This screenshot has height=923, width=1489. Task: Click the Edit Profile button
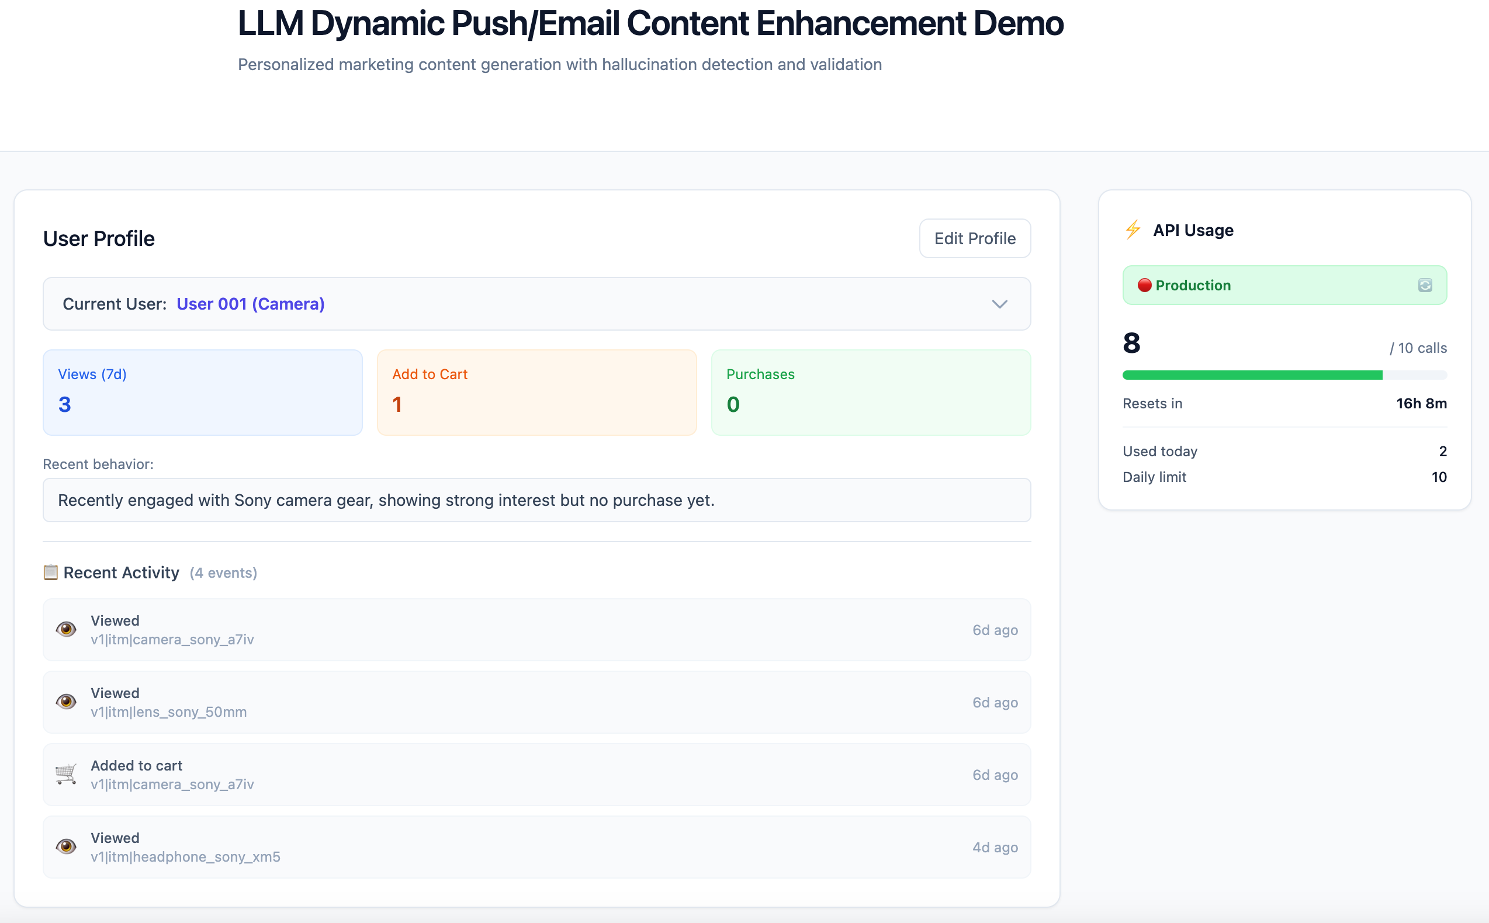click(x=974, y=239)
